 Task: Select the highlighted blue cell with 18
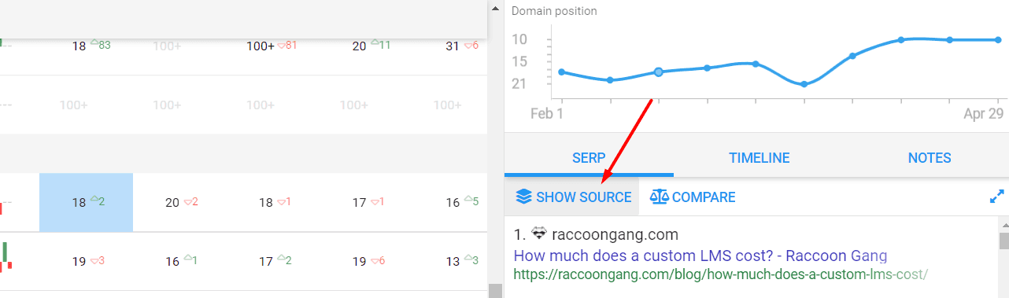pyautogui.click(x=86, y=202)
